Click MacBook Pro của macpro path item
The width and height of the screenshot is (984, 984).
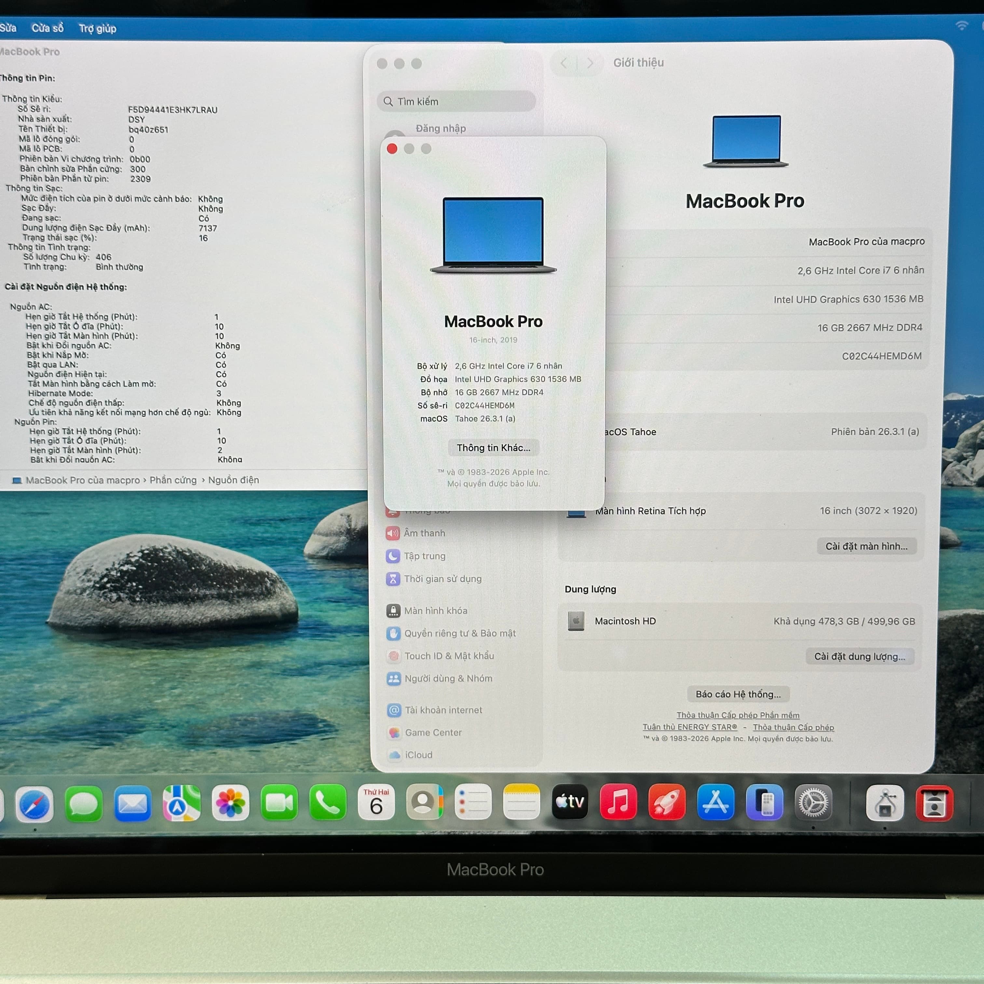click(x=76, y=480)
